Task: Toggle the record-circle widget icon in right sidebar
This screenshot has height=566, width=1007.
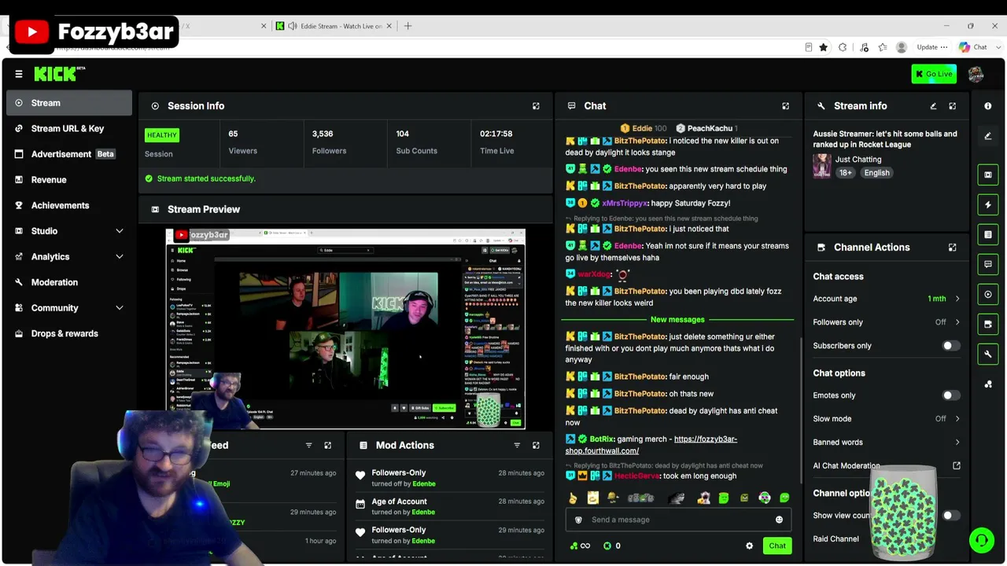Action: (988, 294)
